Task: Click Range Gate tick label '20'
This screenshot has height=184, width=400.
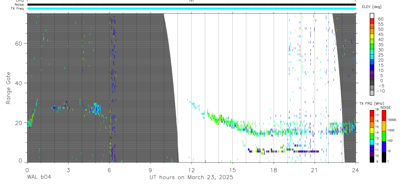Action: (x=18, y=123)
